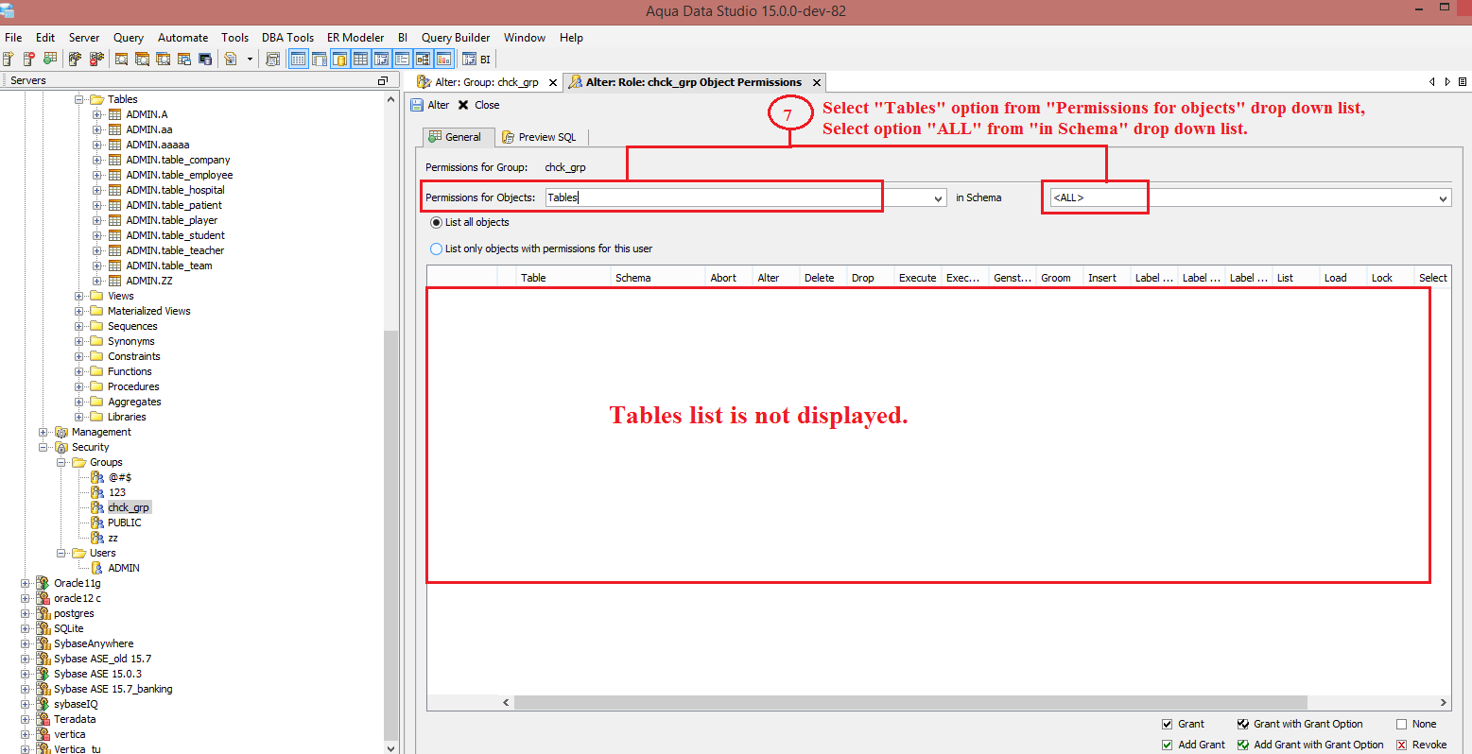Select the 'List all objects' radio button
This screenshot has width=1472, height=754.
pyautogui.click(x=436, y=222)
